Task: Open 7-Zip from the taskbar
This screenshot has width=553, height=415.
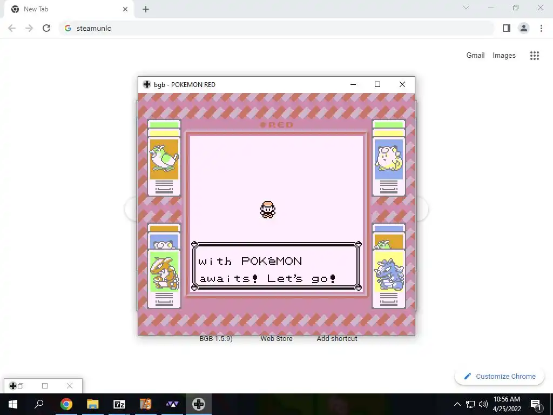Action: coord(119,404)
